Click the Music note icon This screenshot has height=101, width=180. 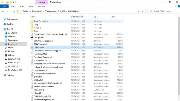pyautogui.click(x=6, y=48)
